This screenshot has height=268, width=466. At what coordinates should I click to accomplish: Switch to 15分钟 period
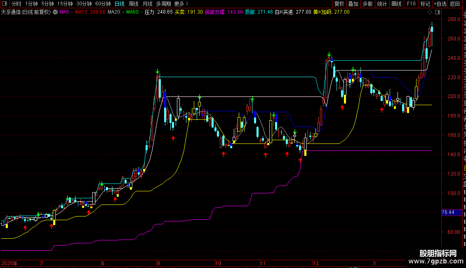(x=65, y=4)
